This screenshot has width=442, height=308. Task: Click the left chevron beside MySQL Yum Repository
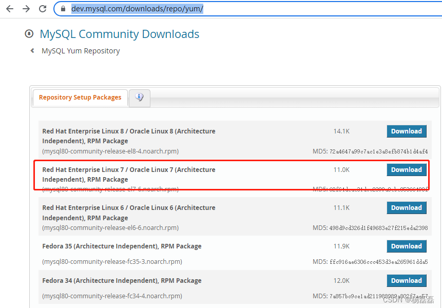click(32, 51)
